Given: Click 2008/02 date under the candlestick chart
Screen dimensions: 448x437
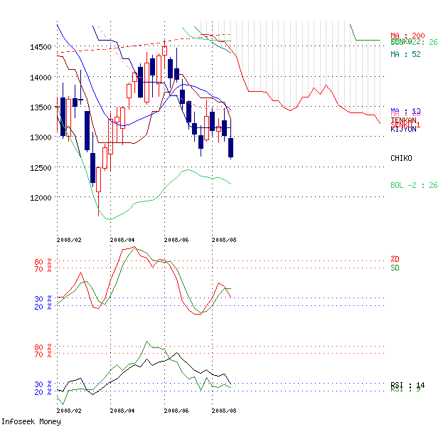Looking at the screenshot, I should pyautogui.click(x=69, y=240).
